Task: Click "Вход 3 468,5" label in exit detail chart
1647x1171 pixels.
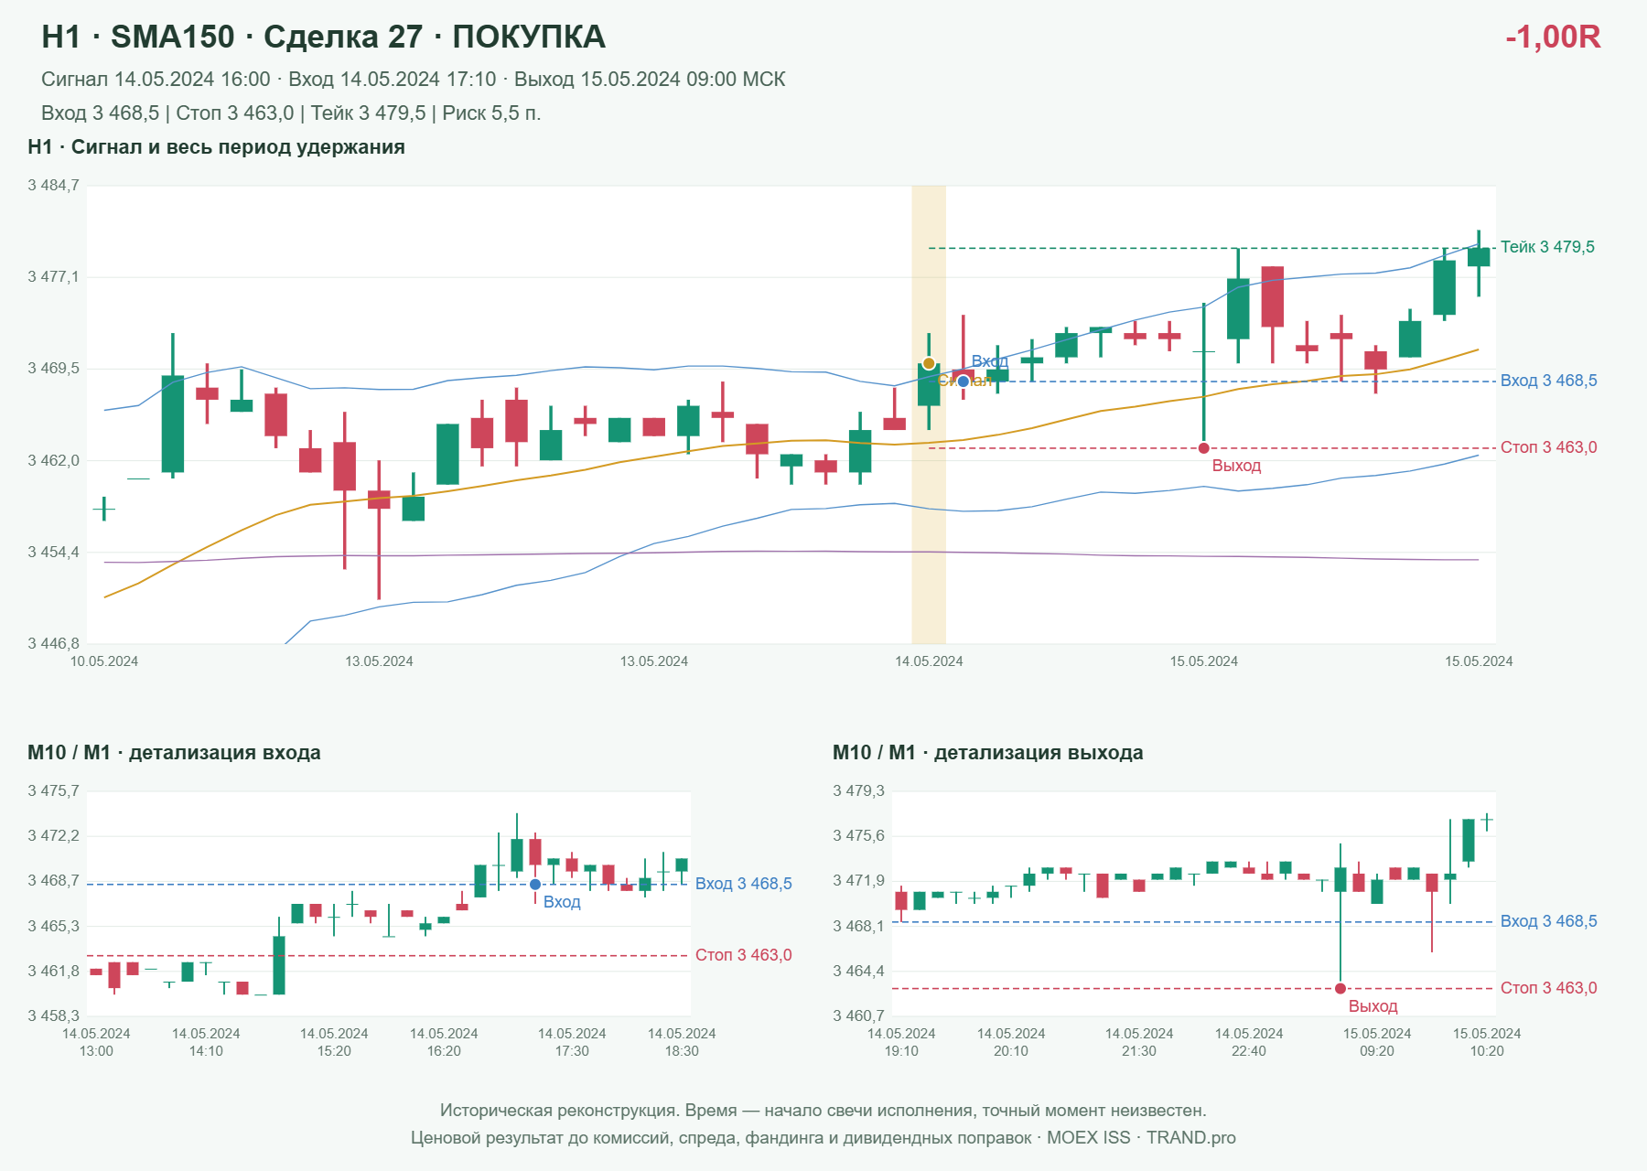Action: click(x=1548, y=921)
